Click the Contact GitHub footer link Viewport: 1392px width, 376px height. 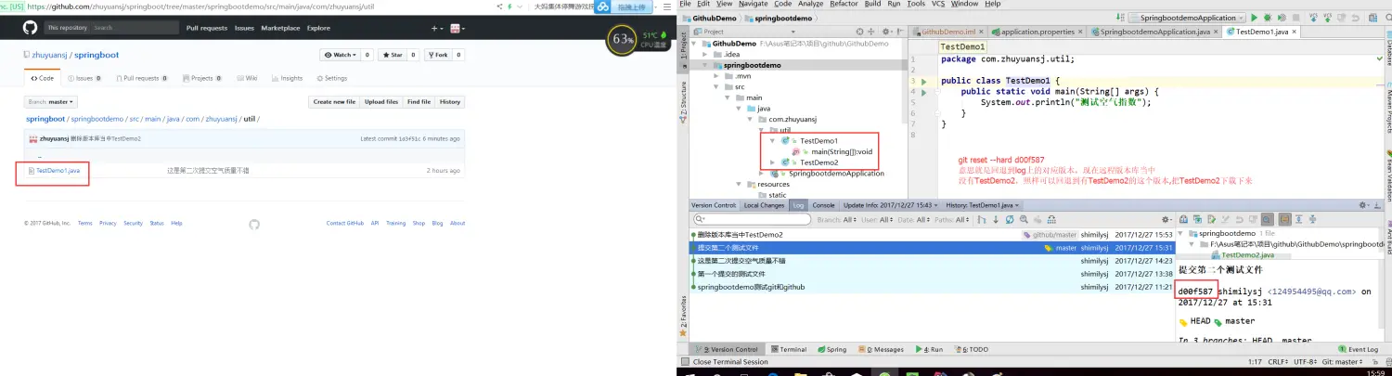pos(344,224)
